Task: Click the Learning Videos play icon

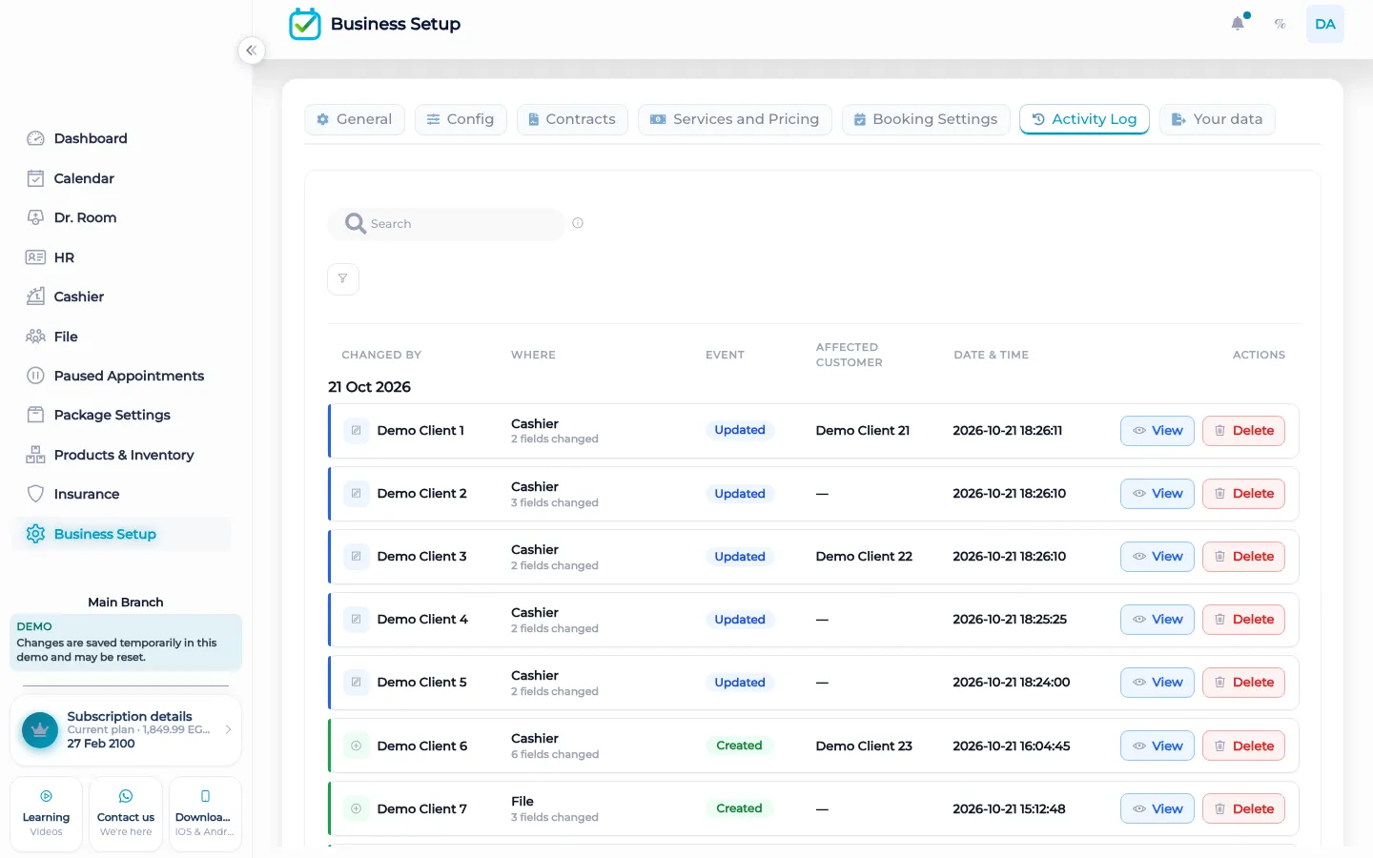Action: [46, 796]
